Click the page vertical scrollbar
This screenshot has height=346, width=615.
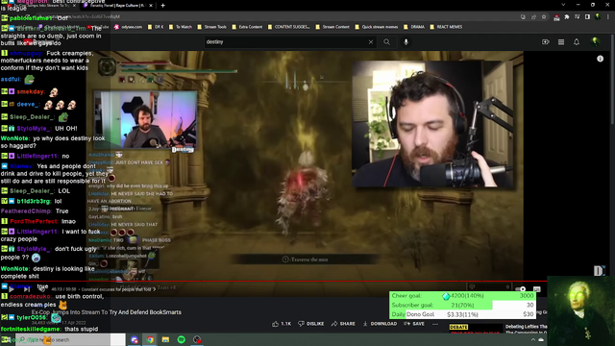613,157
